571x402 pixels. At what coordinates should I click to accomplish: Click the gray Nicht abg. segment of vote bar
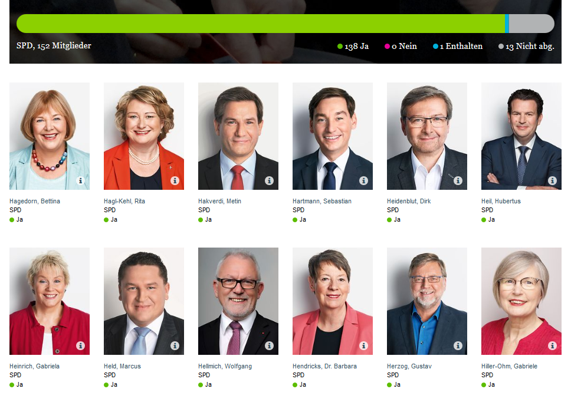click(531, 24)
